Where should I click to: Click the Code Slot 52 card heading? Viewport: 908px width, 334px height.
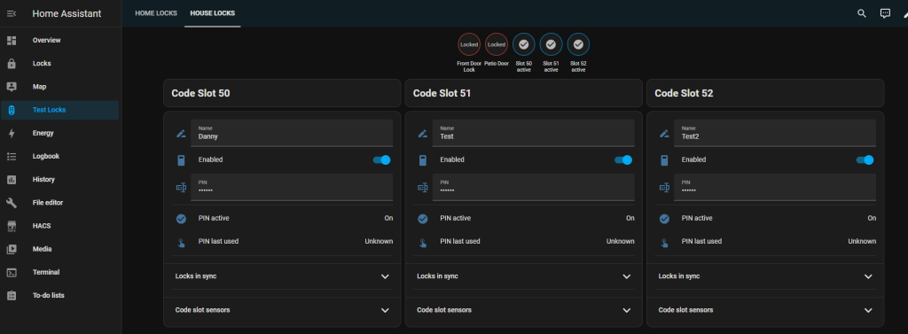[x=684, y=93]
